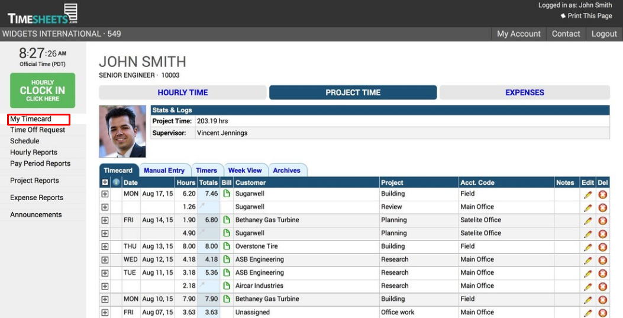623x318 pixels.
Task: Click John Smith's profile photo
Action: click(122, 131)
